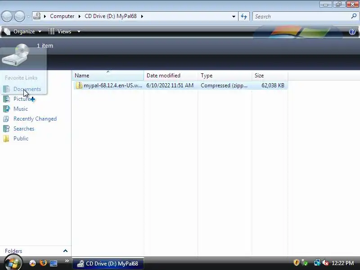This screenshot has width=360, height=270.
Task: Sort by the Name column header
Action: click(x=108, y=76)
